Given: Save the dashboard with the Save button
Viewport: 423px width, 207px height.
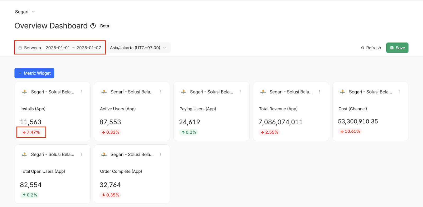Looking at the screenshot, I should click(397, 48).
